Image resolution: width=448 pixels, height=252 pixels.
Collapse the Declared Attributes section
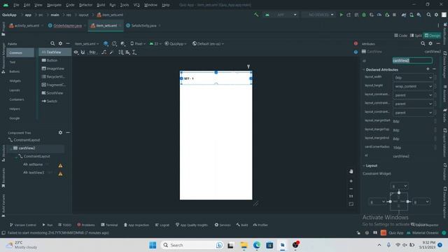pyautogui.click(x=364, y=69)
